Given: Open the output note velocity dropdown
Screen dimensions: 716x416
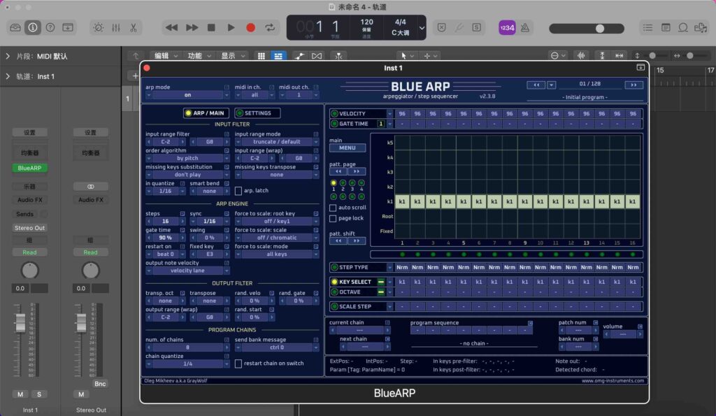Looking at the screenshot, I should click(187, 271).
